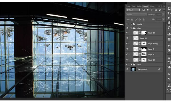The height and width of the screenshot is (103, 171).
Task: Open the Opacity slider arrow
Action: 163,15
